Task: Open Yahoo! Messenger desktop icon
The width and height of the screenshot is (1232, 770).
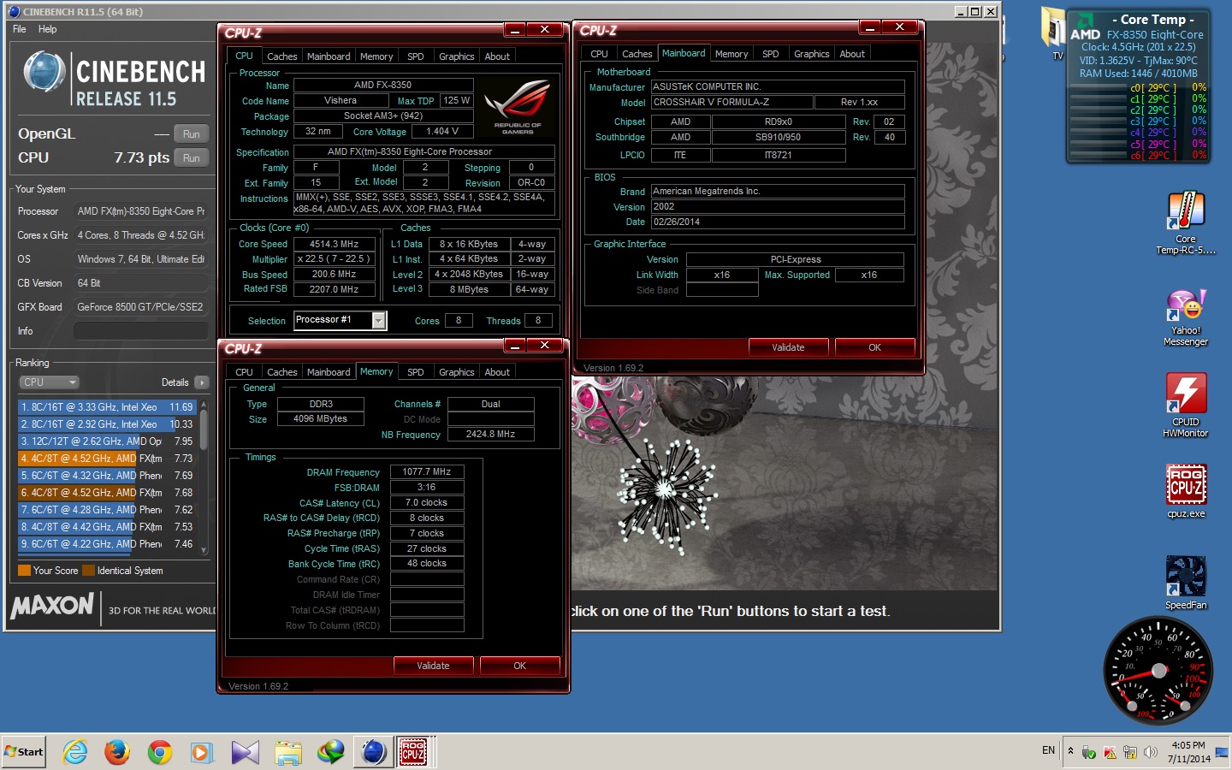Action: (x=1186, y=317)
